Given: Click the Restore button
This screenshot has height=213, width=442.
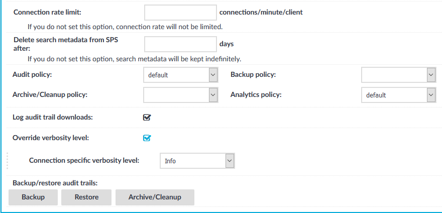Looking at the screenshot, I should pyautogui.click(x=86, y=197).
